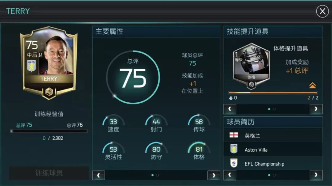Viewport: 332px width, 186px height.
Task: Show previous skill boost item
Action: 230,109
